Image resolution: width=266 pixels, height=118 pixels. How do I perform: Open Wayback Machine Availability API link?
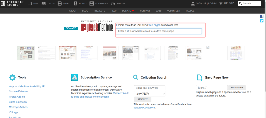tap(27, 86)
